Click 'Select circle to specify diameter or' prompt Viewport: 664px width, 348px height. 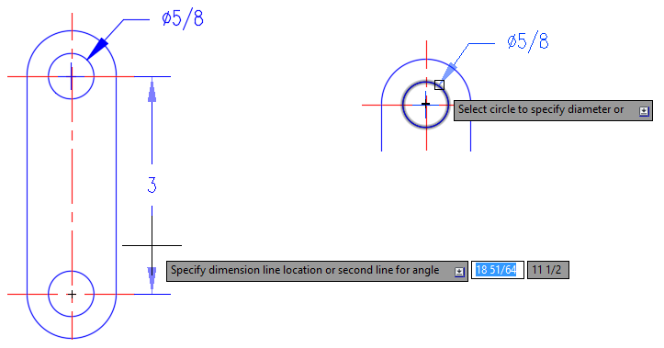click(541, 109)
